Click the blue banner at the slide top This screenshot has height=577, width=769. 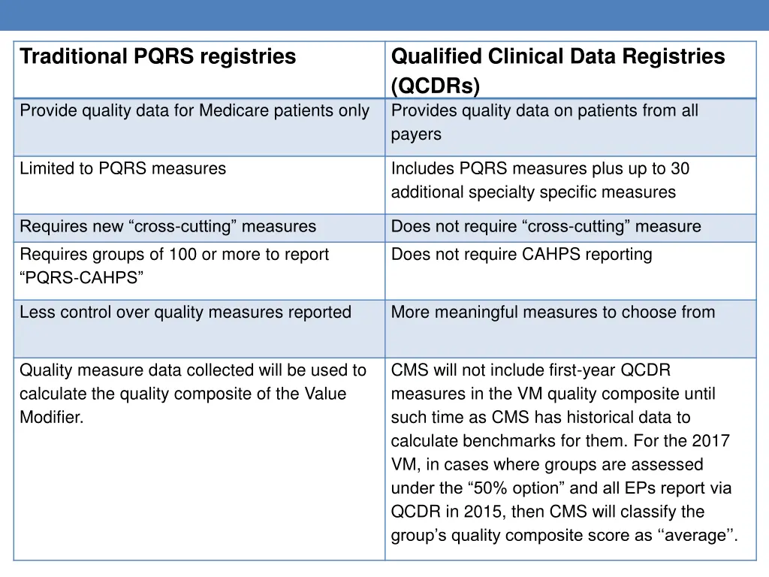(384, 15)
